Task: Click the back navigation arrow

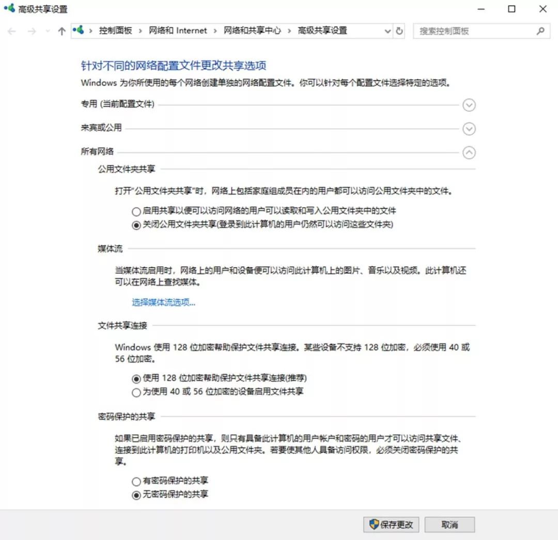Action: 11,31
